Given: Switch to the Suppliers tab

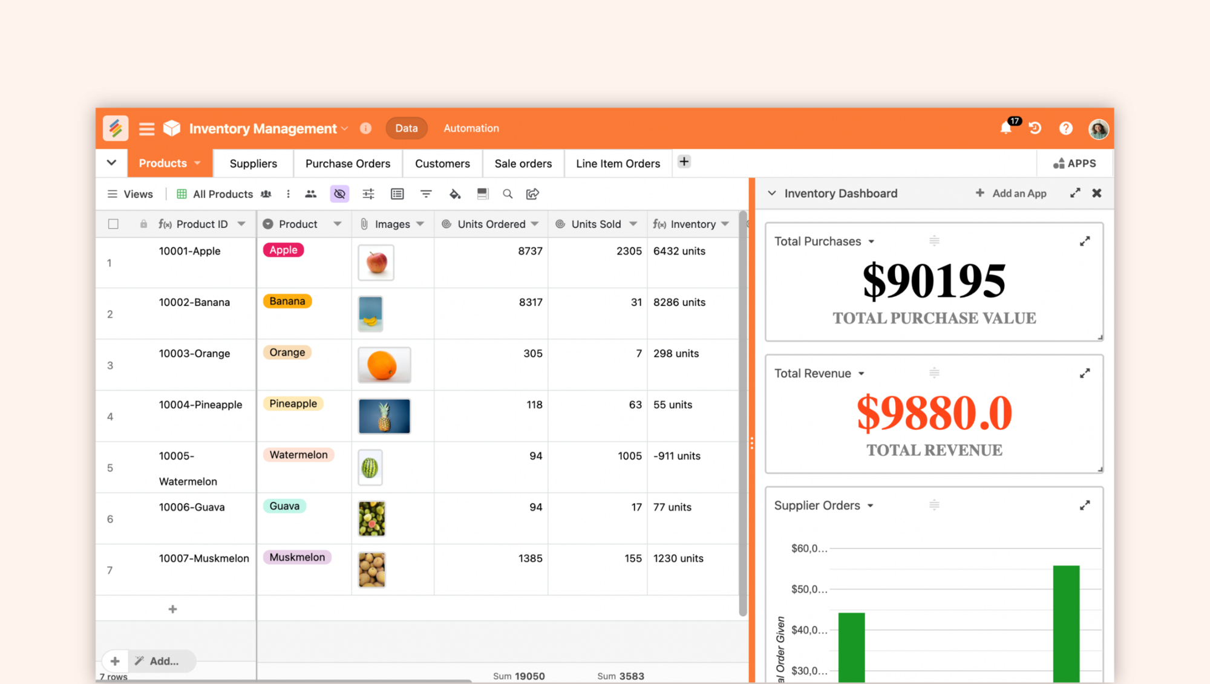Looking at the screenshot, I should pyautogui.click(x=253, y=163).
